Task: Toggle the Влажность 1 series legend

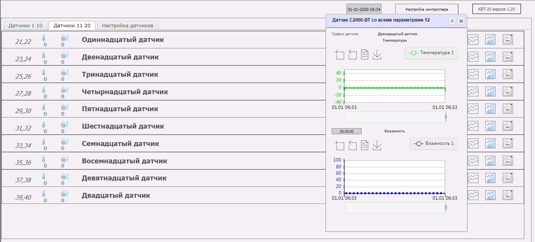Action: point(434,144)
